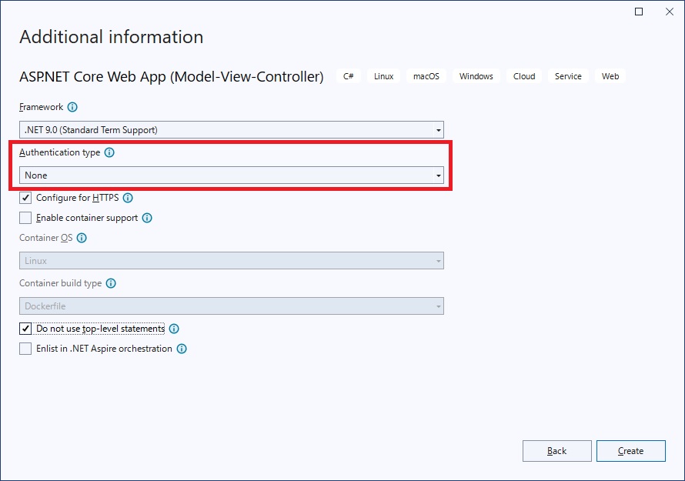Click the Cloud tag
Screen dimensions: 685x481
tap(524, 76)
